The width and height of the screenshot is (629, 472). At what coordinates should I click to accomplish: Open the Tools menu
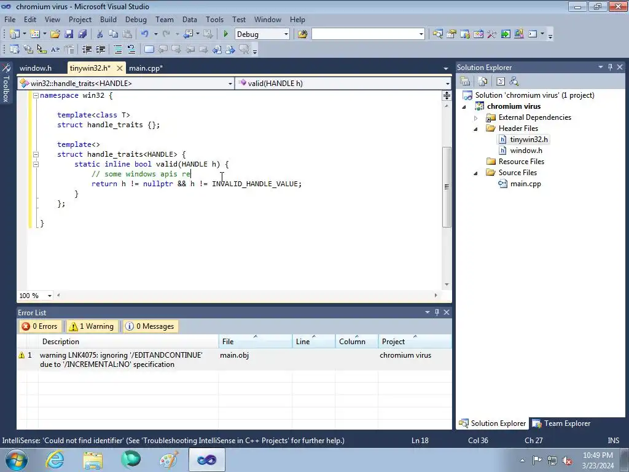(214, 19)
